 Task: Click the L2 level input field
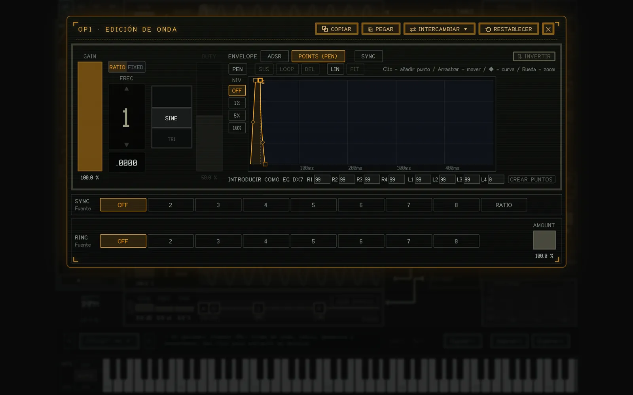[x=447, y=179]
